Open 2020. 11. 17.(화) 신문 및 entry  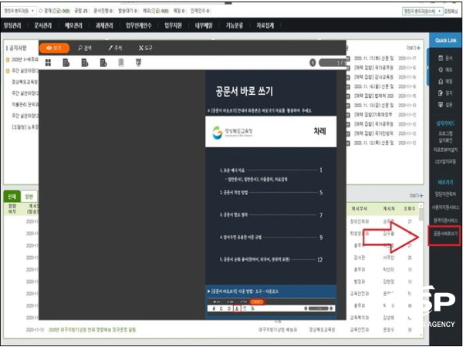click(x=373, y=59)
